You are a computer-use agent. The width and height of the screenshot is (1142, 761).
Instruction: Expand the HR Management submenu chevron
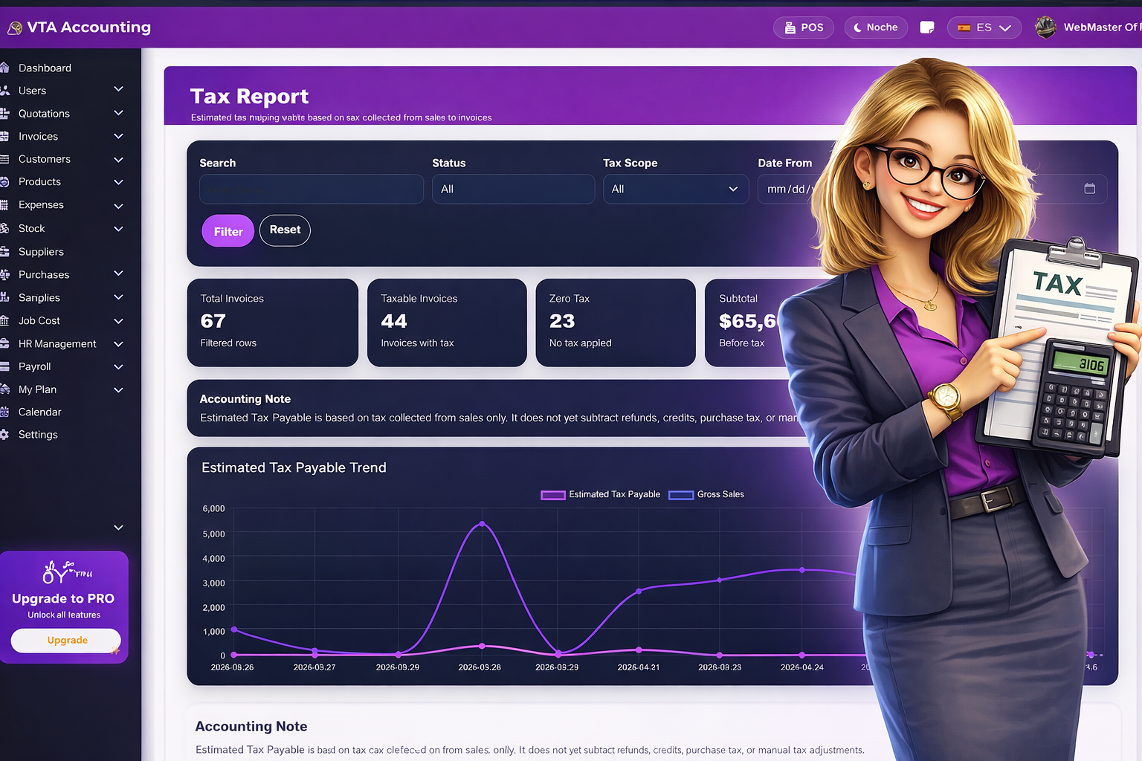(x=118, y=344)
